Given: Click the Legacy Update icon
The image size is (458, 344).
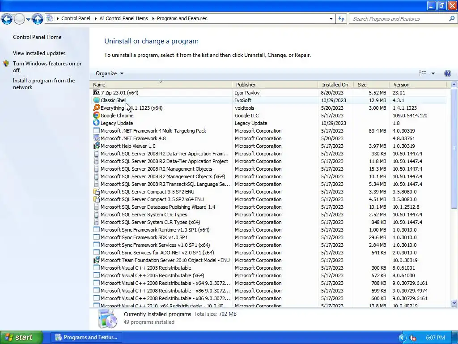Looking at the screenshot, I should (97, 123).
